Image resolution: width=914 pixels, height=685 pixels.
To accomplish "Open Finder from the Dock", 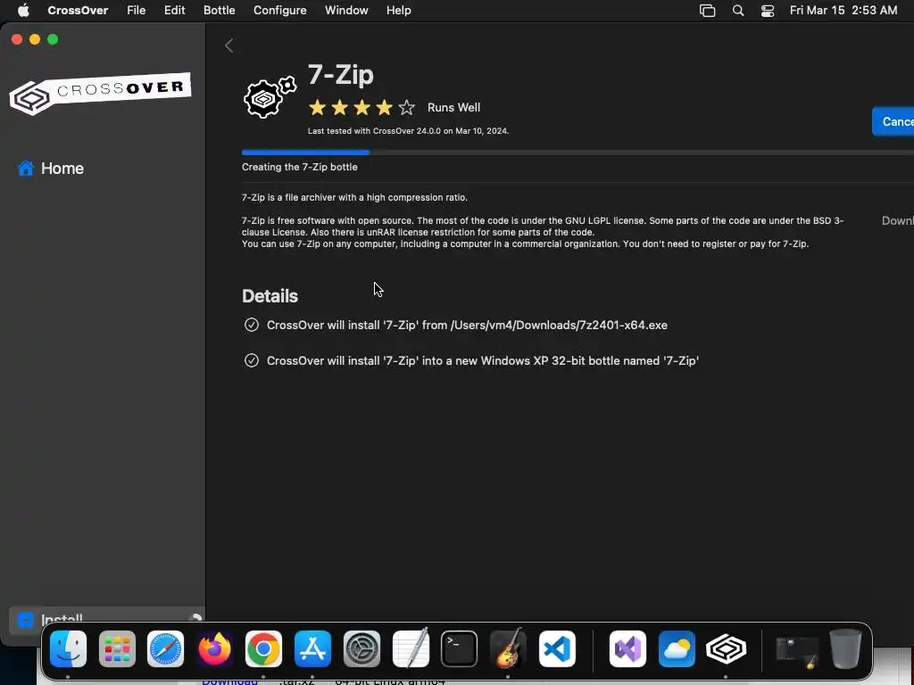I will click(x=68, y=648).
